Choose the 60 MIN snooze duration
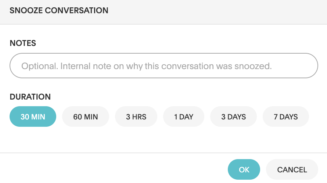Image resolution: width=327 pixels, height=183 pixels. click(86, 117)
